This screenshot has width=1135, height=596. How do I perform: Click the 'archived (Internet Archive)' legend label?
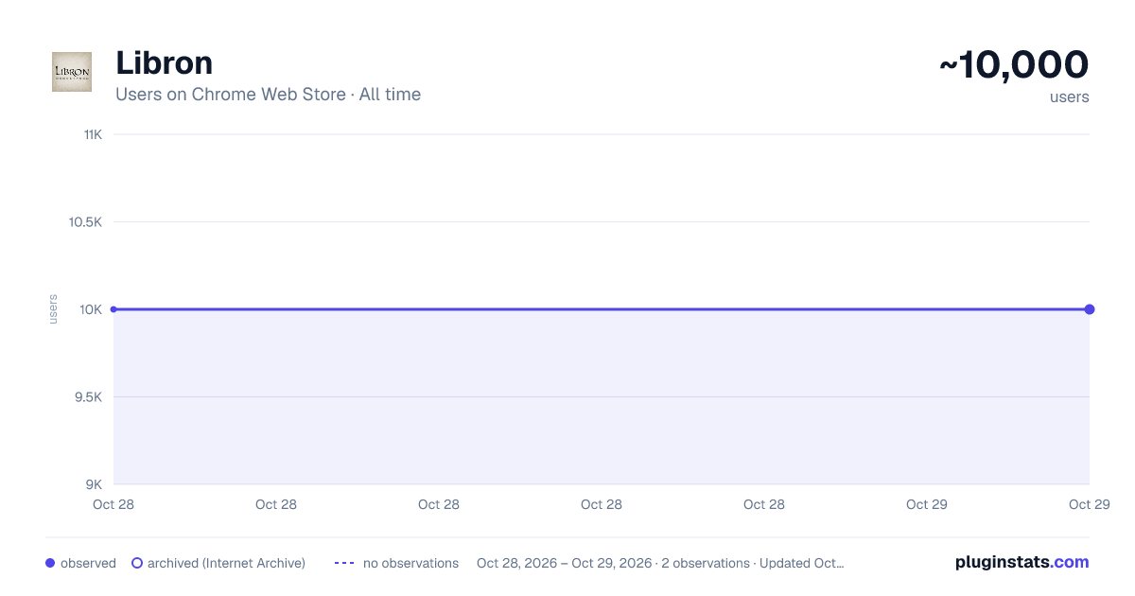click(226, 563)
